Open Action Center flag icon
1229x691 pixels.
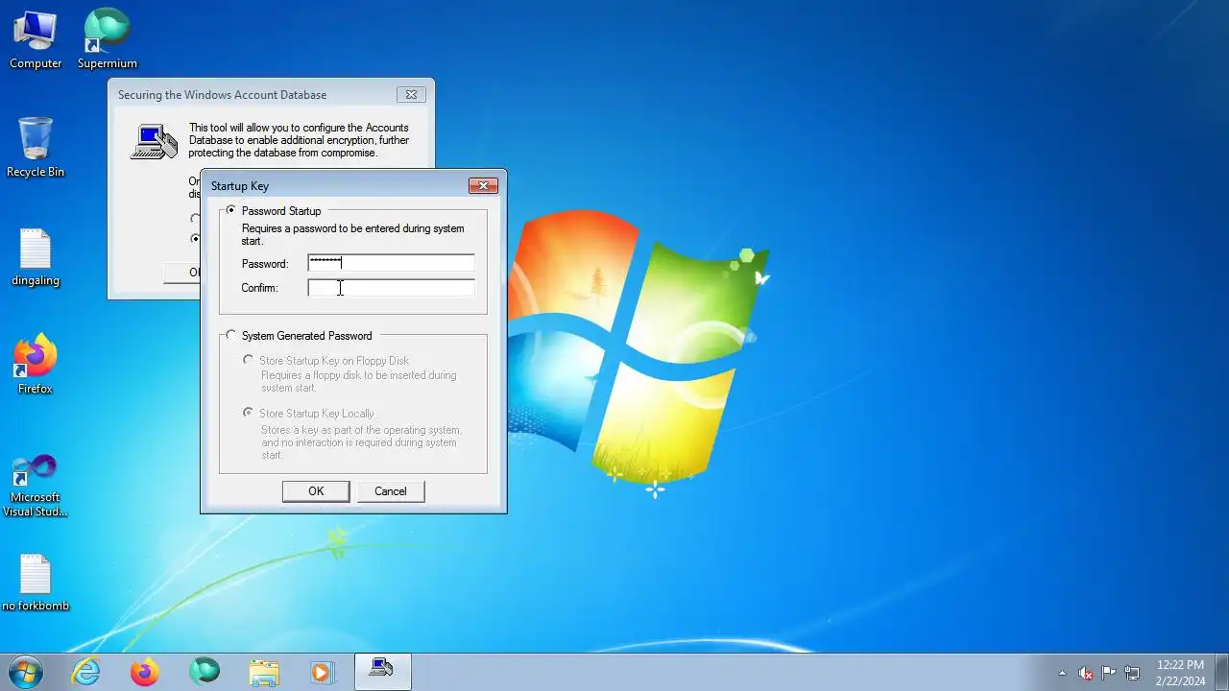tap(1109, 673)
